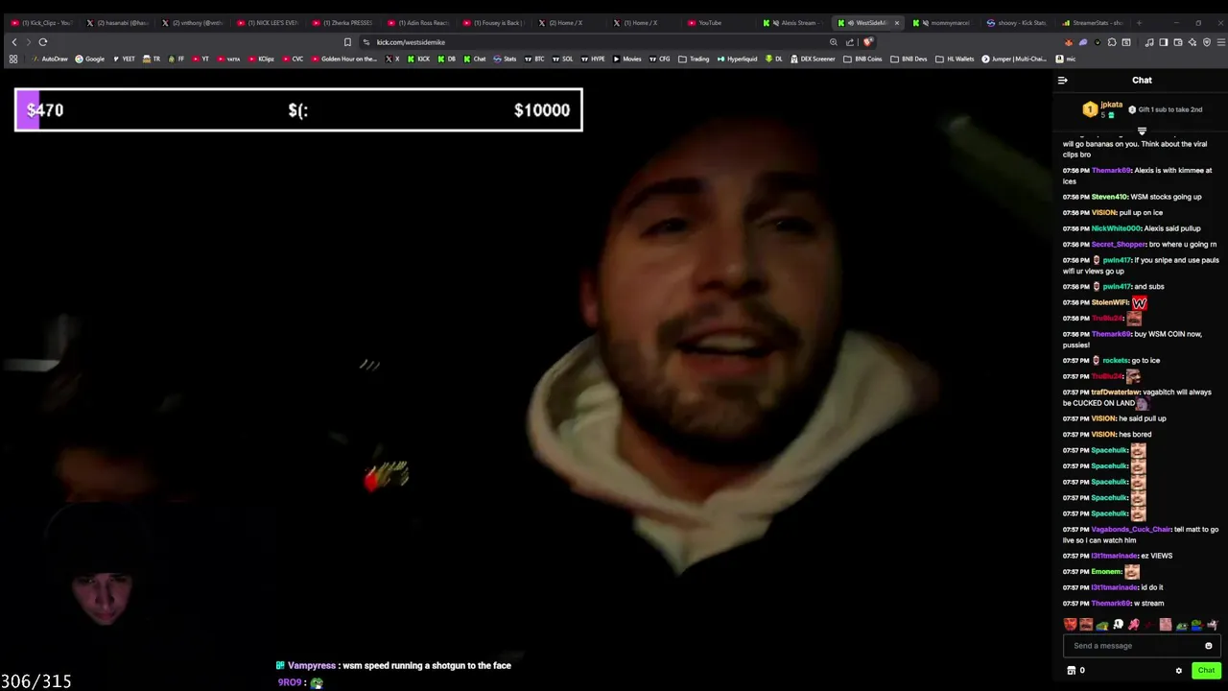Expand the HL Wallets bookmarks folder
The width and height of the screenshot is (1228, 691).
tap(954, 59)
